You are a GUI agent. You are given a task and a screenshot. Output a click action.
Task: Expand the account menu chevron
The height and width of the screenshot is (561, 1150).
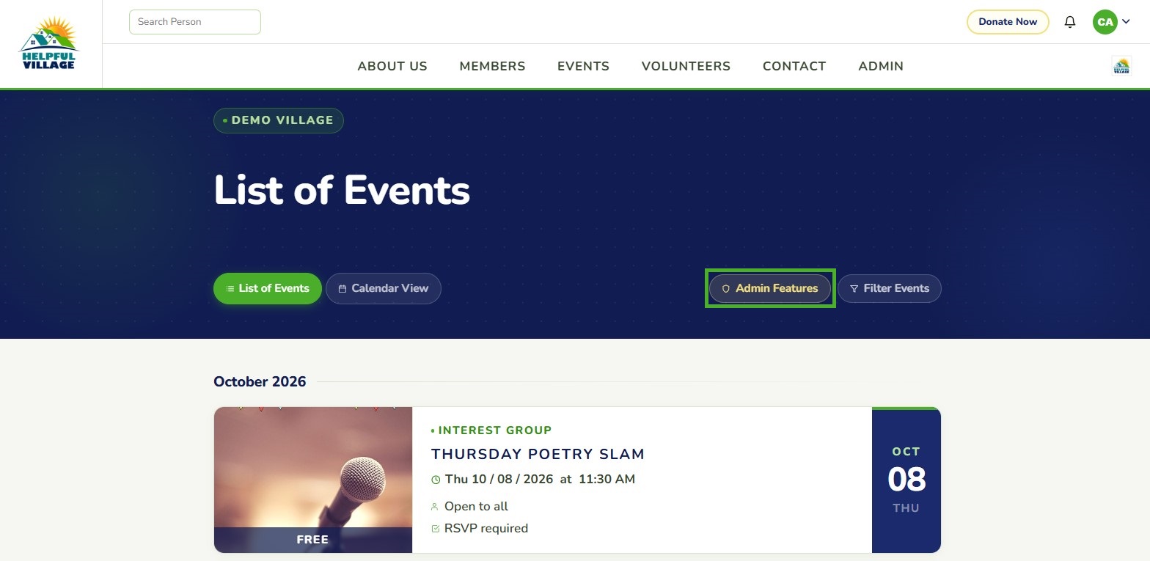click(1126, 22)
